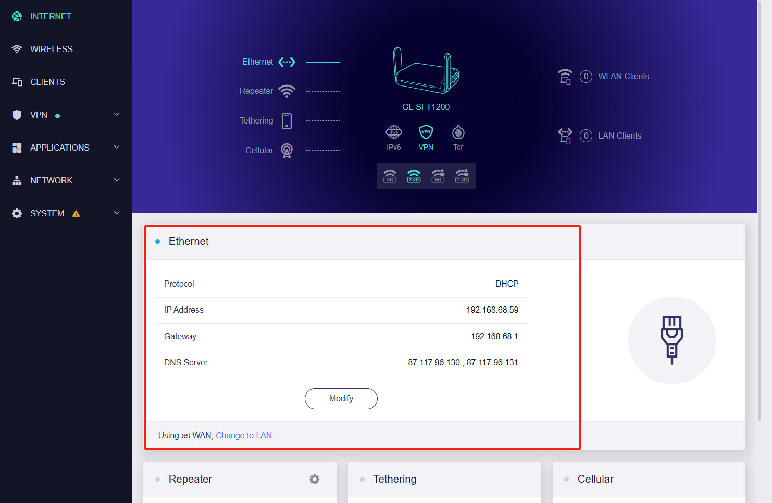Click the Tor onion icon
Viewport: 772px width, 503px height.
click(x=458, y=132)
